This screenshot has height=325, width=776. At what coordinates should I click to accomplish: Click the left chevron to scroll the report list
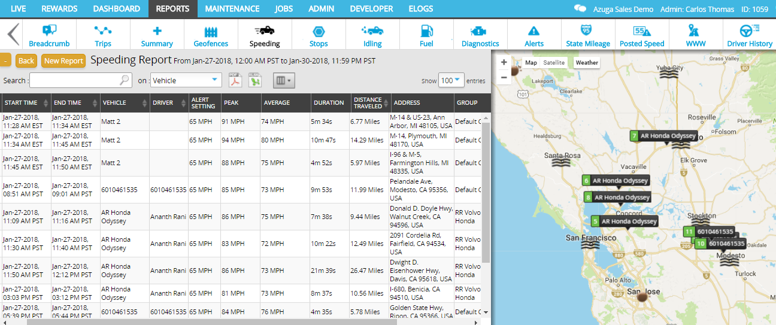click(x=13, y=35)
